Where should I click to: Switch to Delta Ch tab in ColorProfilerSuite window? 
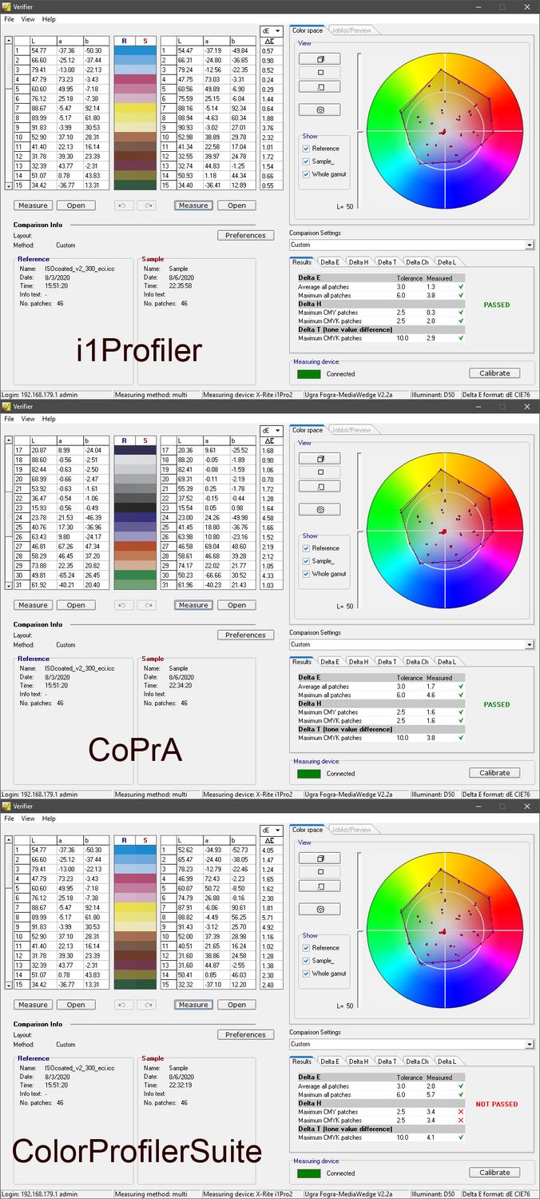pos(417,1062)
